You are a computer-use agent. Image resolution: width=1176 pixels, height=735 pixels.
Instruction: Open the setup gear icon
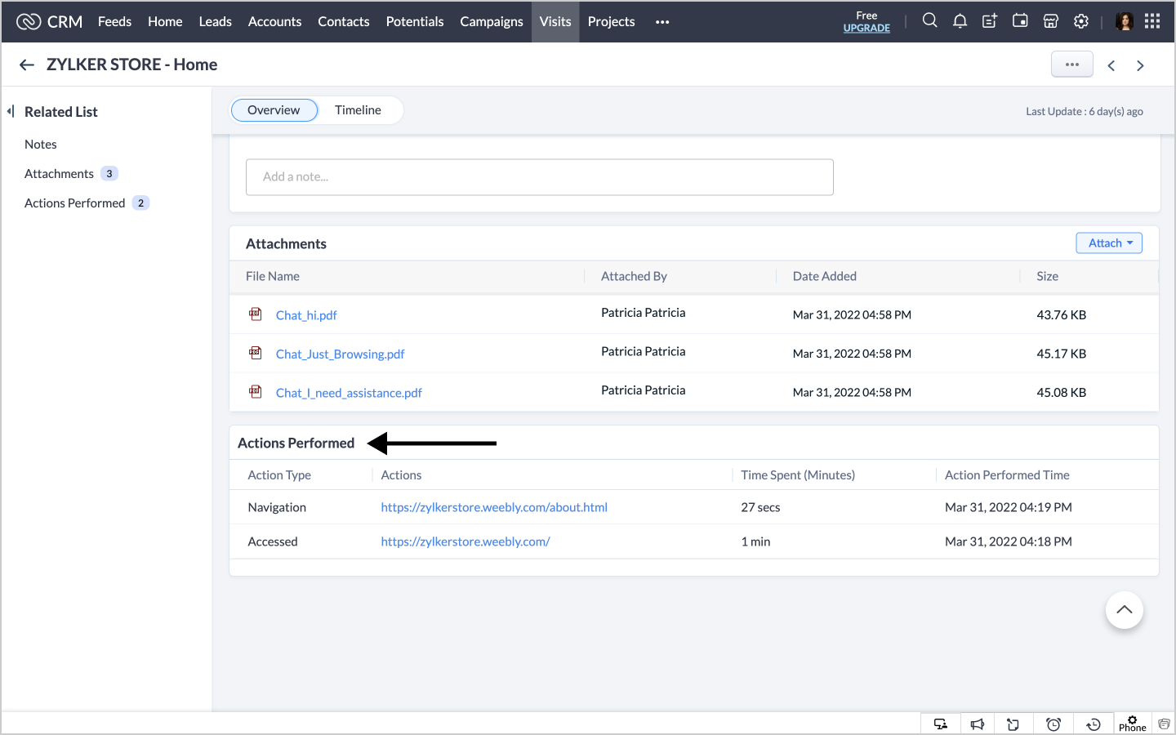(x=1081, y=21)
